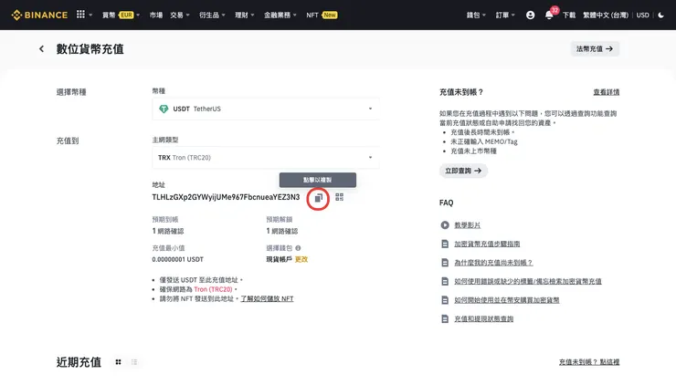
Task: Click the 充值未到帳？ heading
Action: [461, 92]
